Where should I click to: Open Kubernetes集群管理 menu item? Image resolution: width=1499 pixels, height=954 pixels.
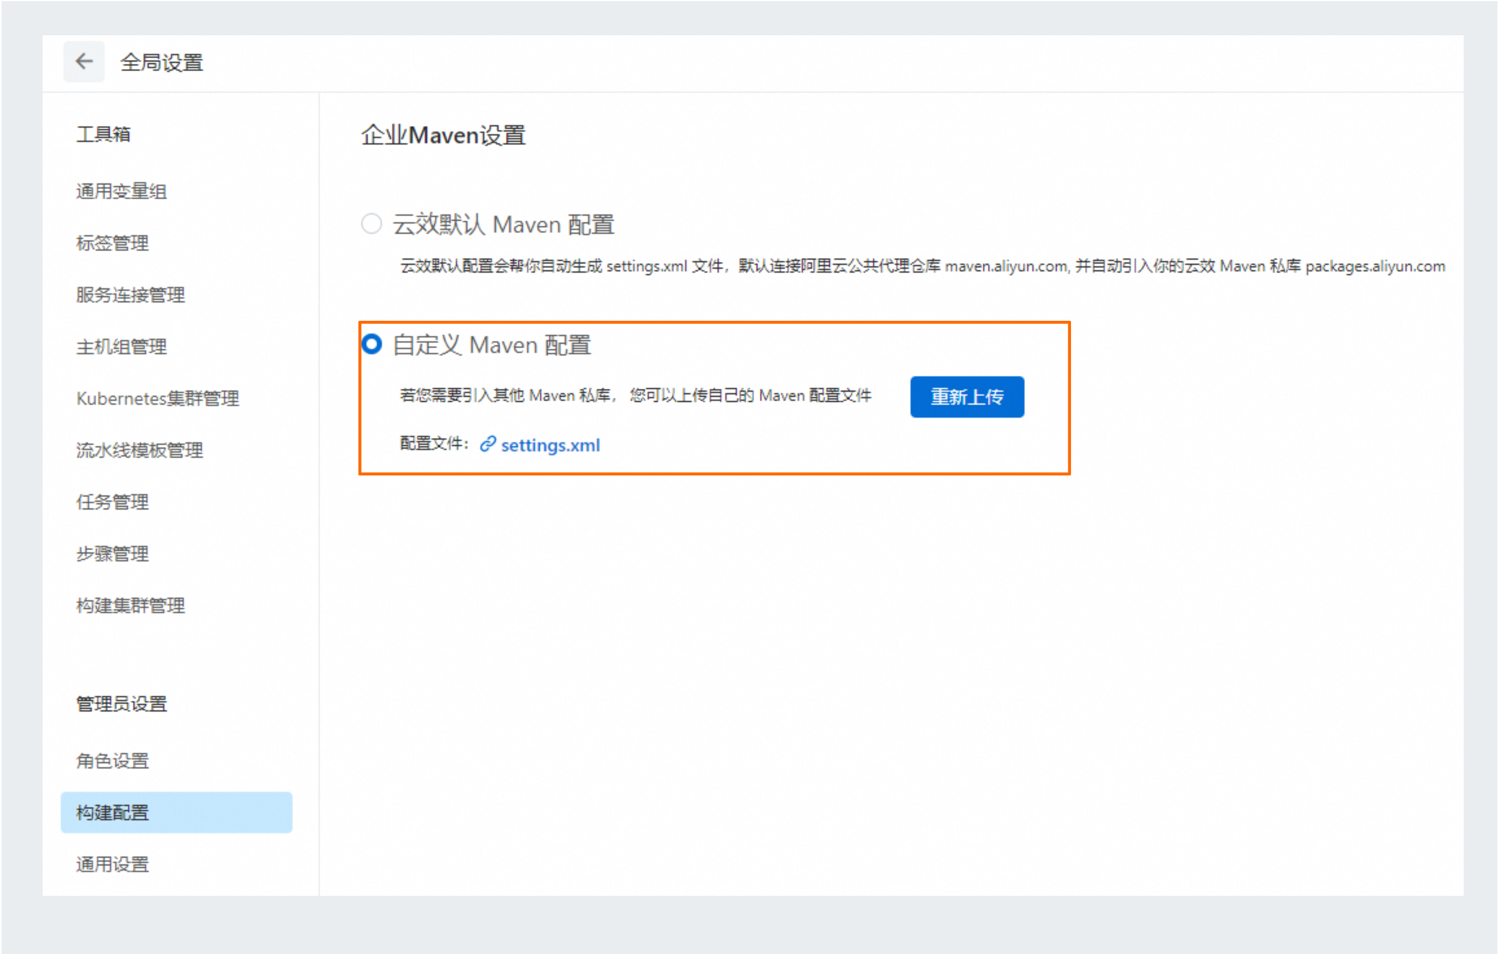point(158,398)
